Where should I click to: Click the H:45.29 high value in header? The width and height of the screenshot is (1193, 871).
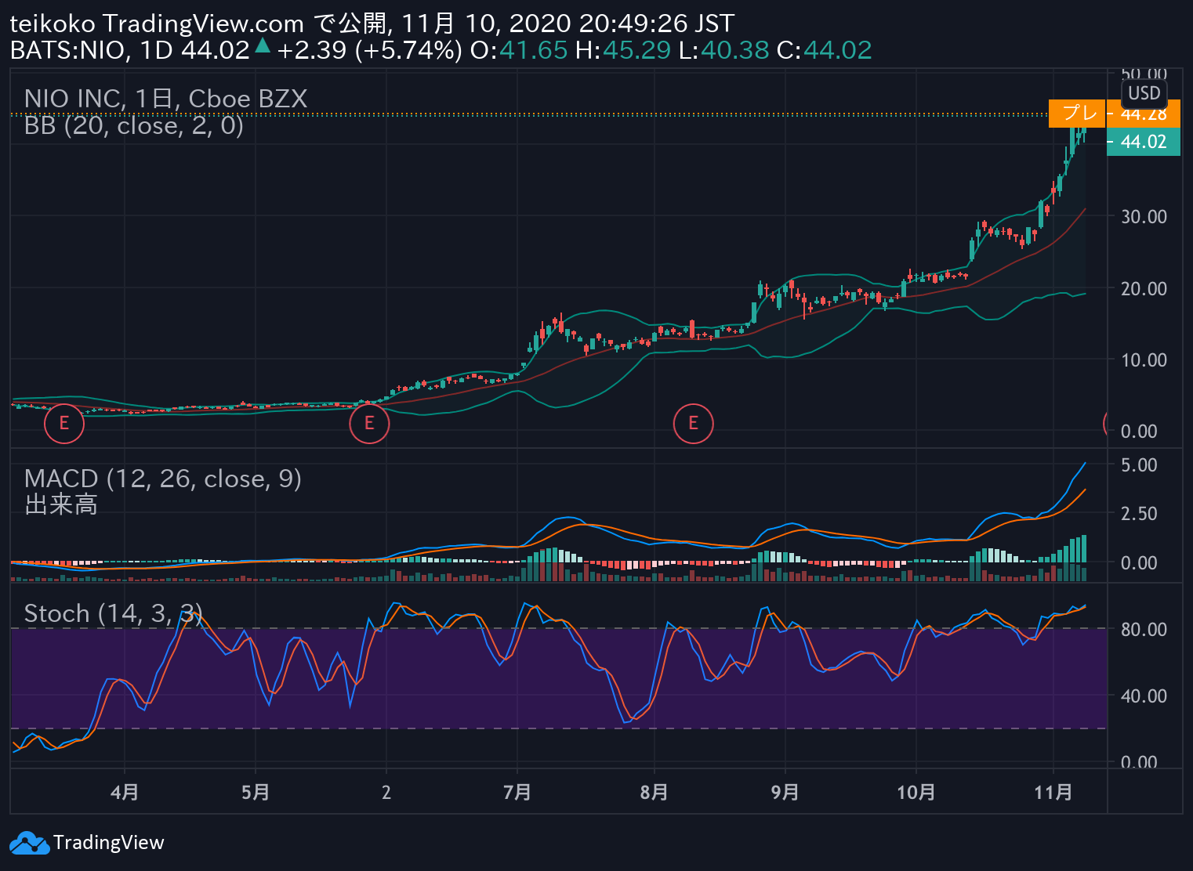623,50
